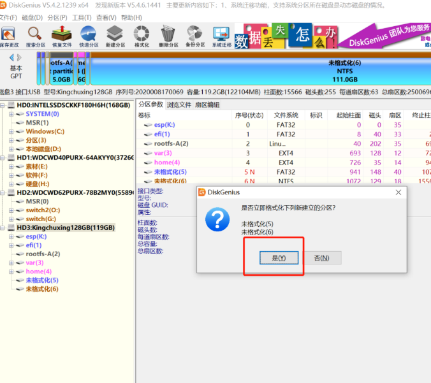Viewport: 431px width, 383px height.
Task: Open the 帮助(H) menu
Action: [131, 18]
